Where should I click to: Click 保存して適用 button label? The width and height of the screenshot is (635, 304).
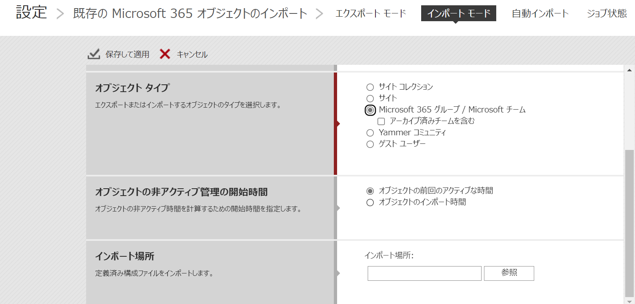tap(127, 55)
